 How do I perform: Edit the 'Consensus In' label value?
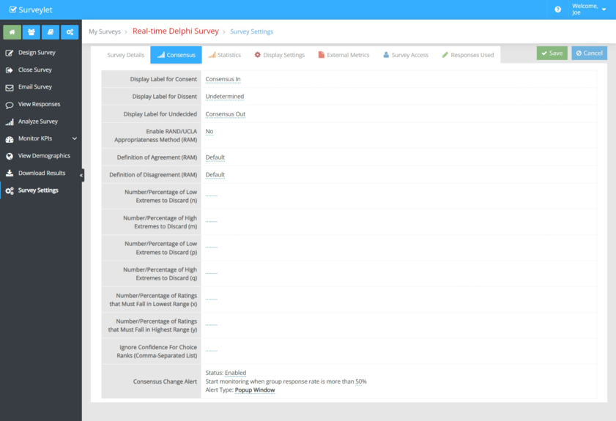click(223, 79)
